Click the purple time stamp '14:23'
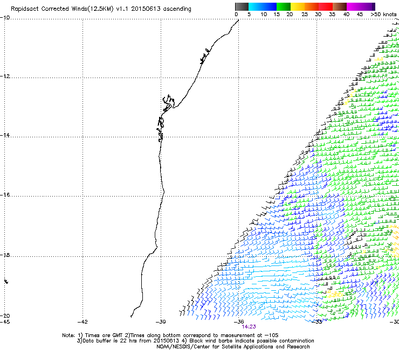The height and width of the screenshot is (350, 399). pos(249,327)
